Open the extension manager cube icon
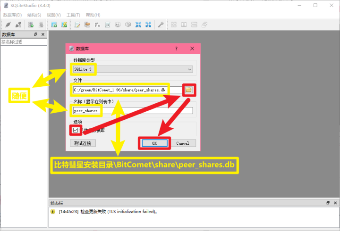Screen dimensions: 340x231 [128, 25]
